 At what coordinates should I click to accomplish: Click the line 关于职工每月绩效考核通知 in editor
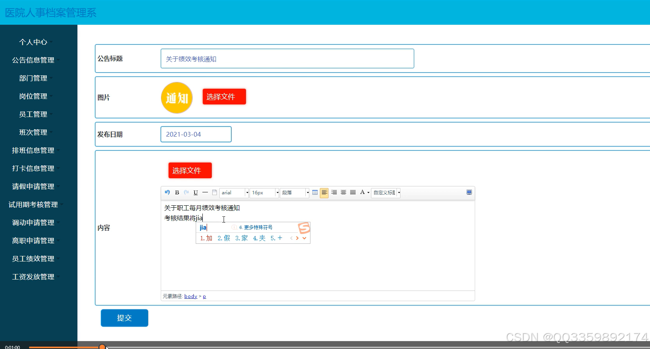(x=202, y=208)
